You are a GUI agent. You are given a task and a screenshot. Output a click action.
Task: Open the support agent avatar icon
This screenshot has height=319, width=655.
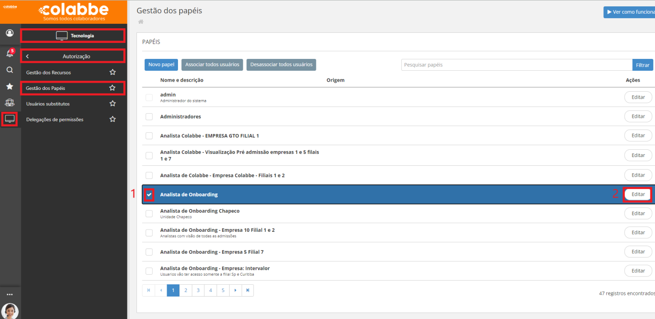pos(10,311)
